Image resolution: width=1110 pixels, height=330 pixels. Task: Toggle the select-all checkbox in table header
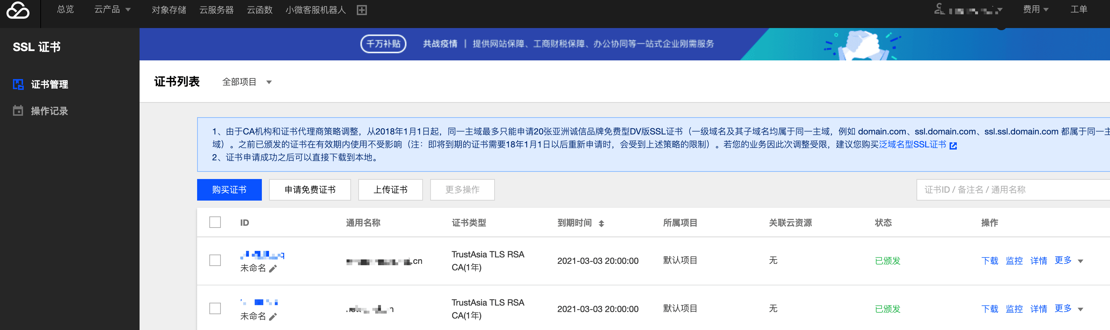(215, 222)
